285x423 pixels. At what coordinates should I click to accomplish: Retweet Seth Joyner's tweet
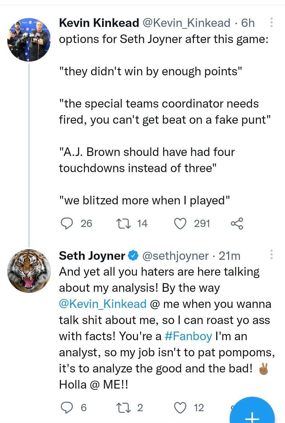123,408
